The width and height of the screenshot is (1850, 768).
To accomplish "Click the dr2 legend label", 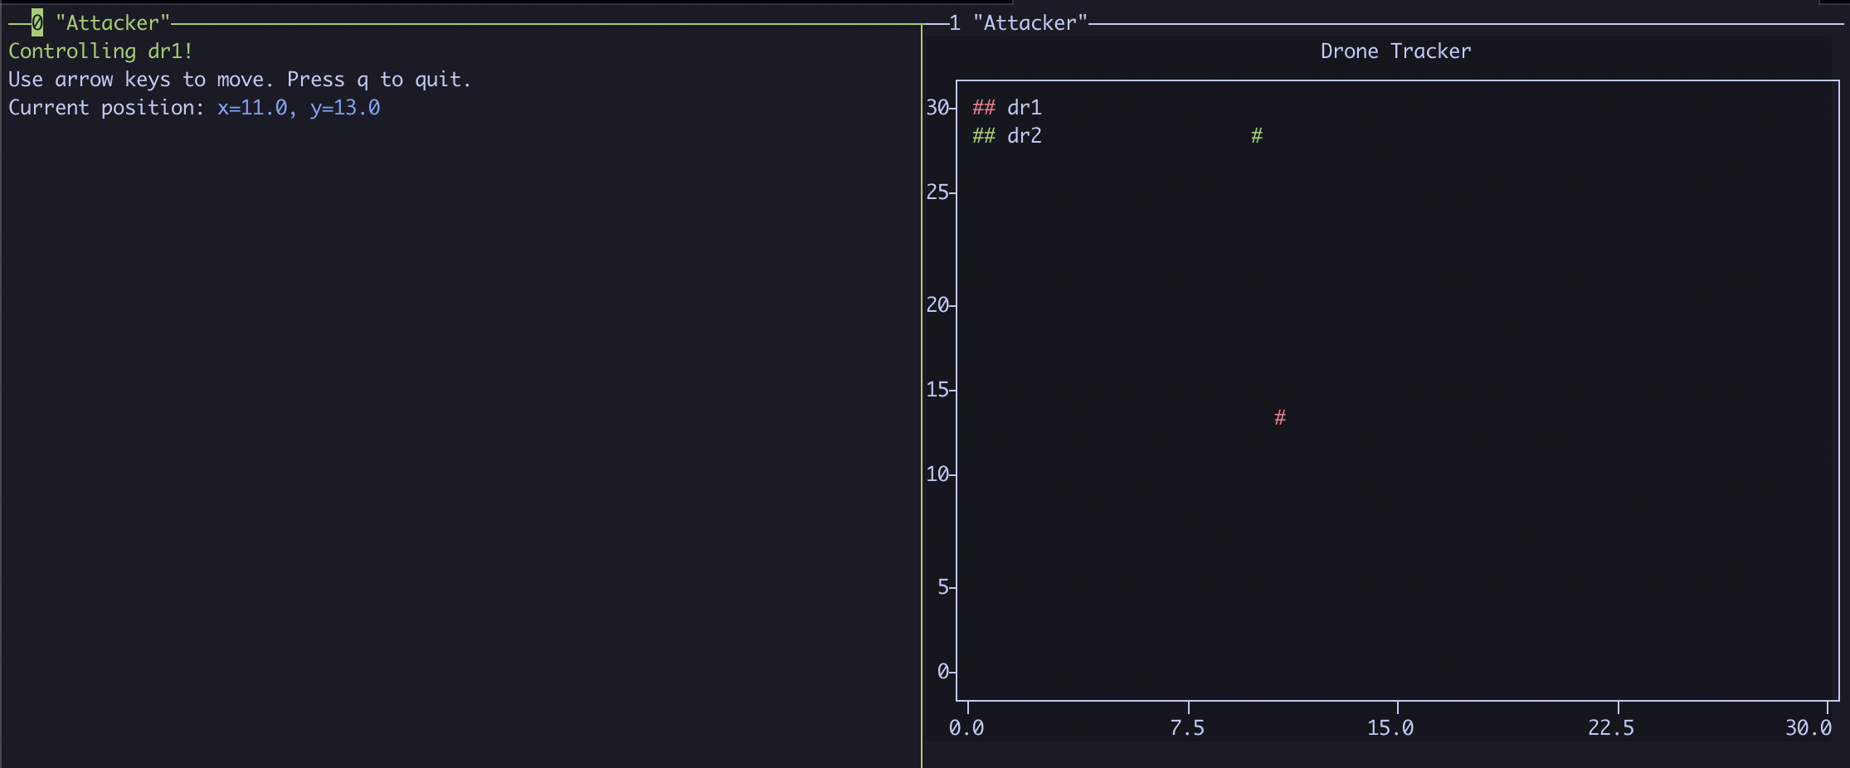I will [x=1025, y=135].
